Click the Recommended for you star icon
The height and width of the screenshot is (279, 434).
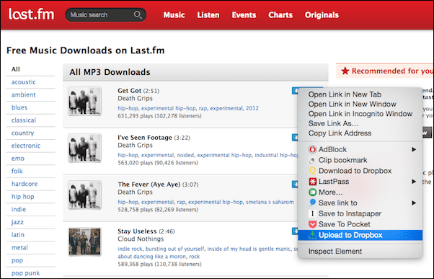[x=345, y=71]
